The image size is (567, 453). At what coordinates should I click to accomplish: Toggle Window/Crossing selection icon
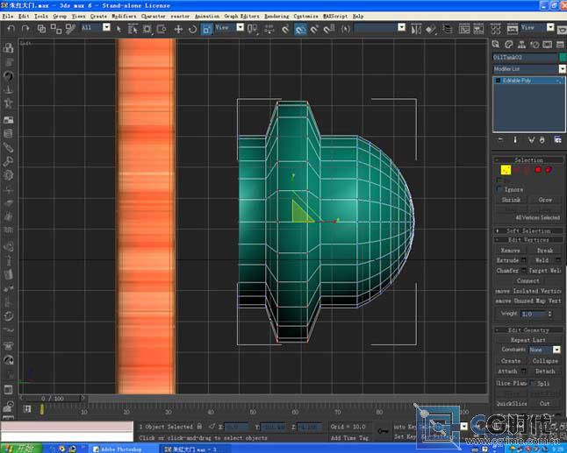point(161,29)
